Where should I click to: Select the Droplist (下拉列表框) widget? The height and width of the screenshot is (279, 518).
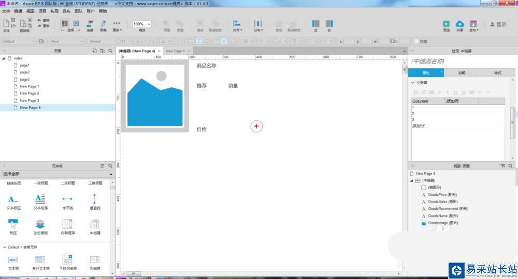[68, 262]
